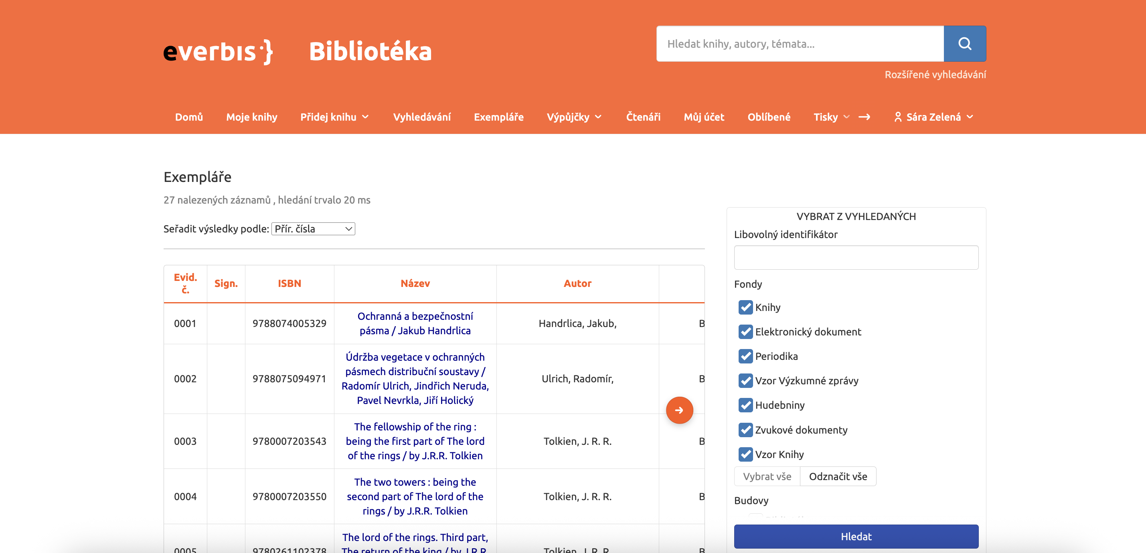This screenshot has width=1146, height=553.
Task: Go to Domů in navigation
Action: pos(189,117)
